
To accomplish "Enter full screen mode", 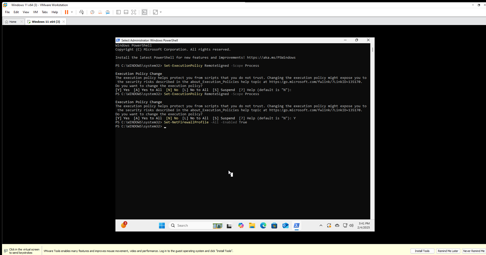I will (x=134, y=12).
